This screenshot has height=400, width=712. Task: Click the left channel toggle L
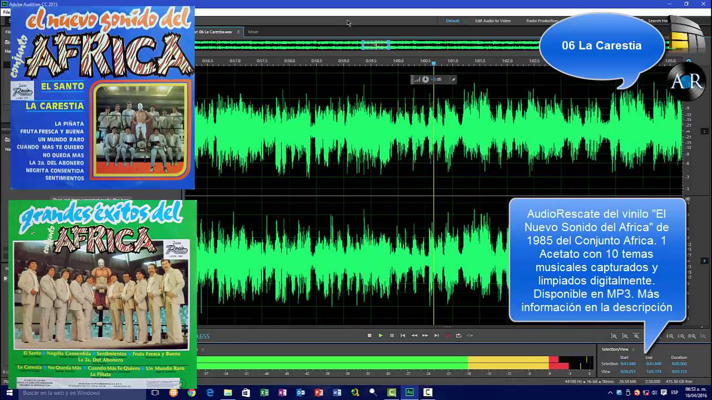(705, 132)
